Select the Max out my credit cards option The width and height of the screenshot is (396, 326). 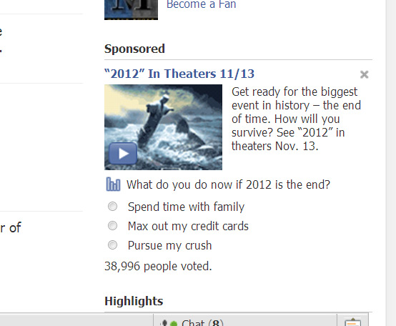tap(112, 226)
